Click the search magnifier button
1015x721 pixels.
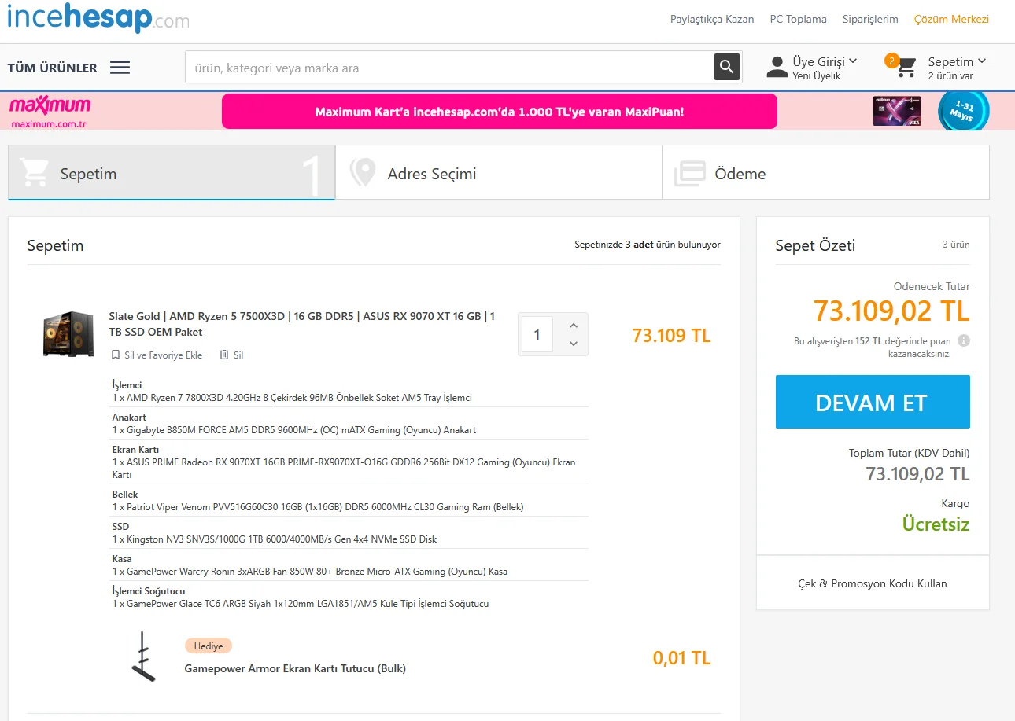click(x=727, y=67)
